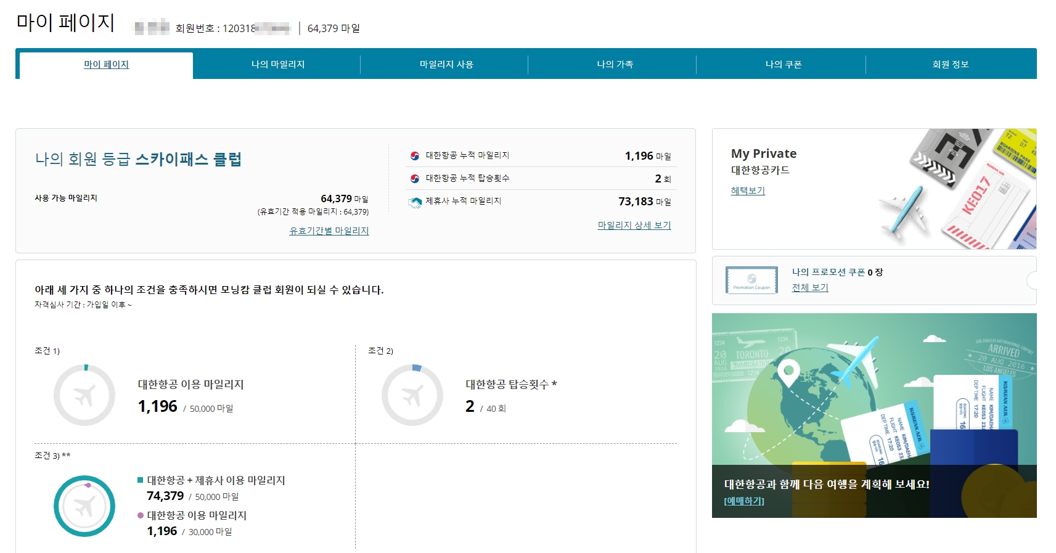Click the 회원번호 text in header
This screenshot has width=1056, height=553.
tap(233, 28)
